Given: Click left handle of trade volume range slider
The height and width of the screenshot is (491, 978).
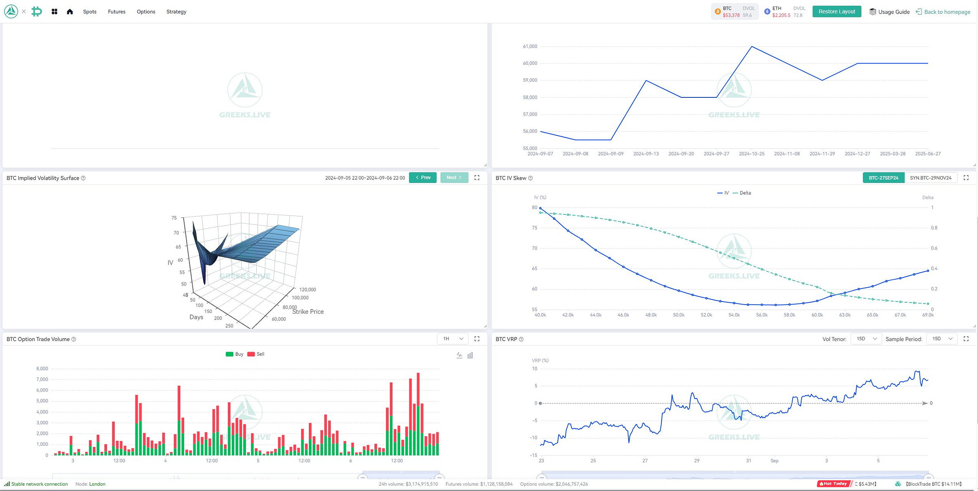Looking at the screenshot, I should point(362,477).
